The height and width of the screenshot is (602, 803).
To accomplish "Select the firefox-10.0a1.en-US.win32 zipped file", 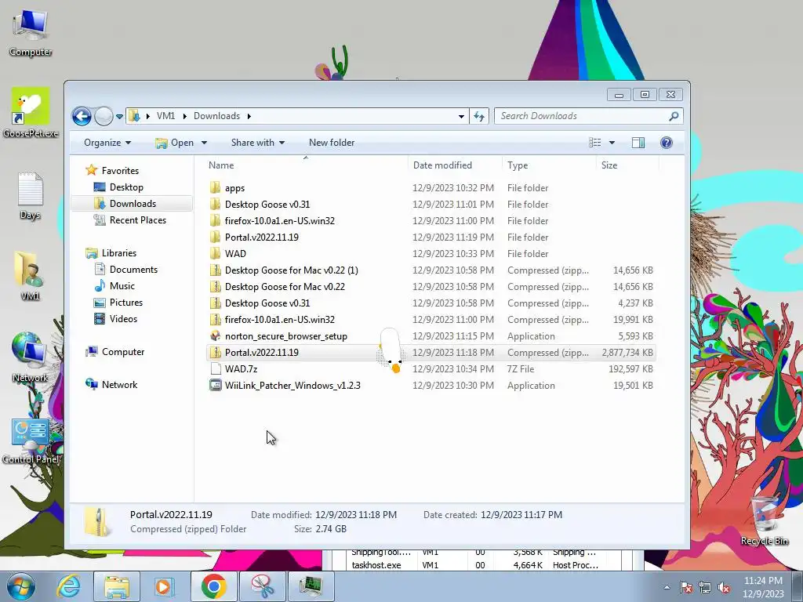I will pos(280,320).
